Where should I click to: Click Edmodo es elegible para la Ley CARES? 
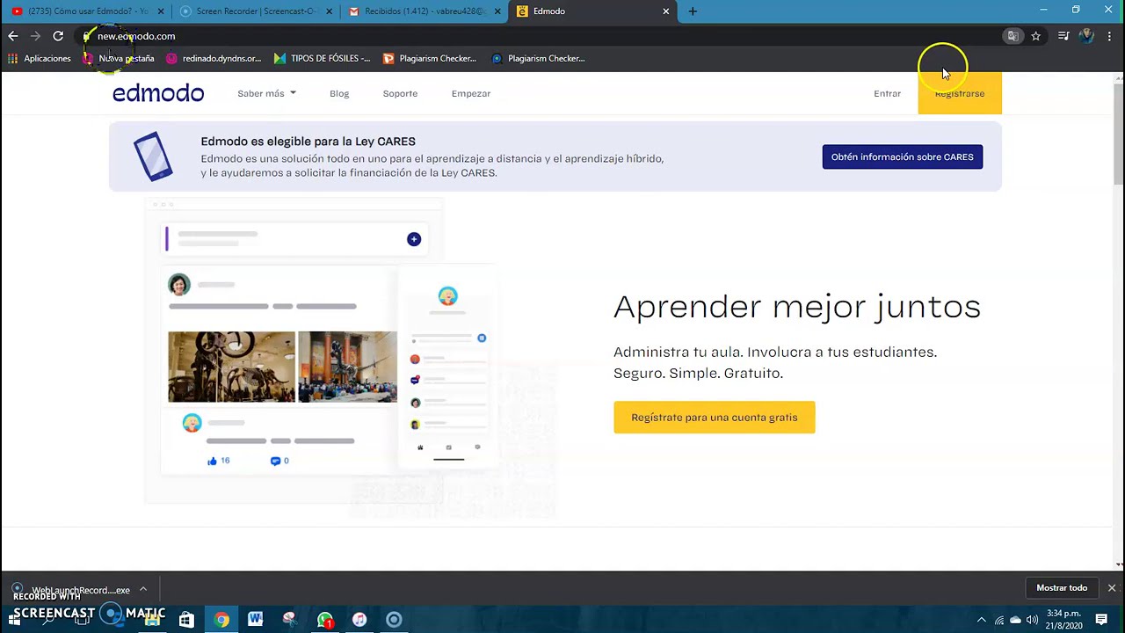pos(308,142)
